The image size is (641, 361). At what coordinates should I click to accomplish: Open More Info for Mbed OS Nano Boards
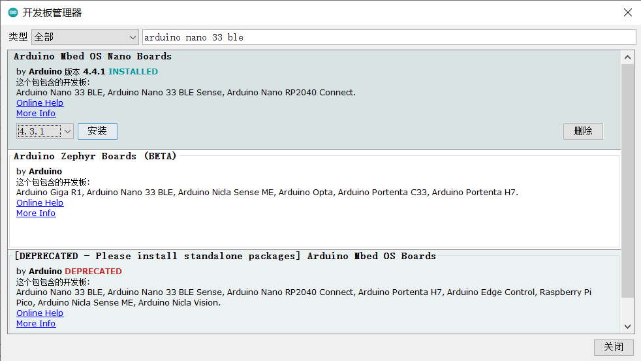pos(36,113)
